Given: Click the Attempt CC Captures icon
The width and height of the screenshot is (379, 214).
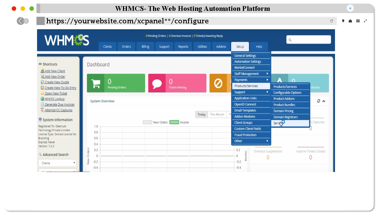Looking at the screenshot, I should [x=42, y=110].
